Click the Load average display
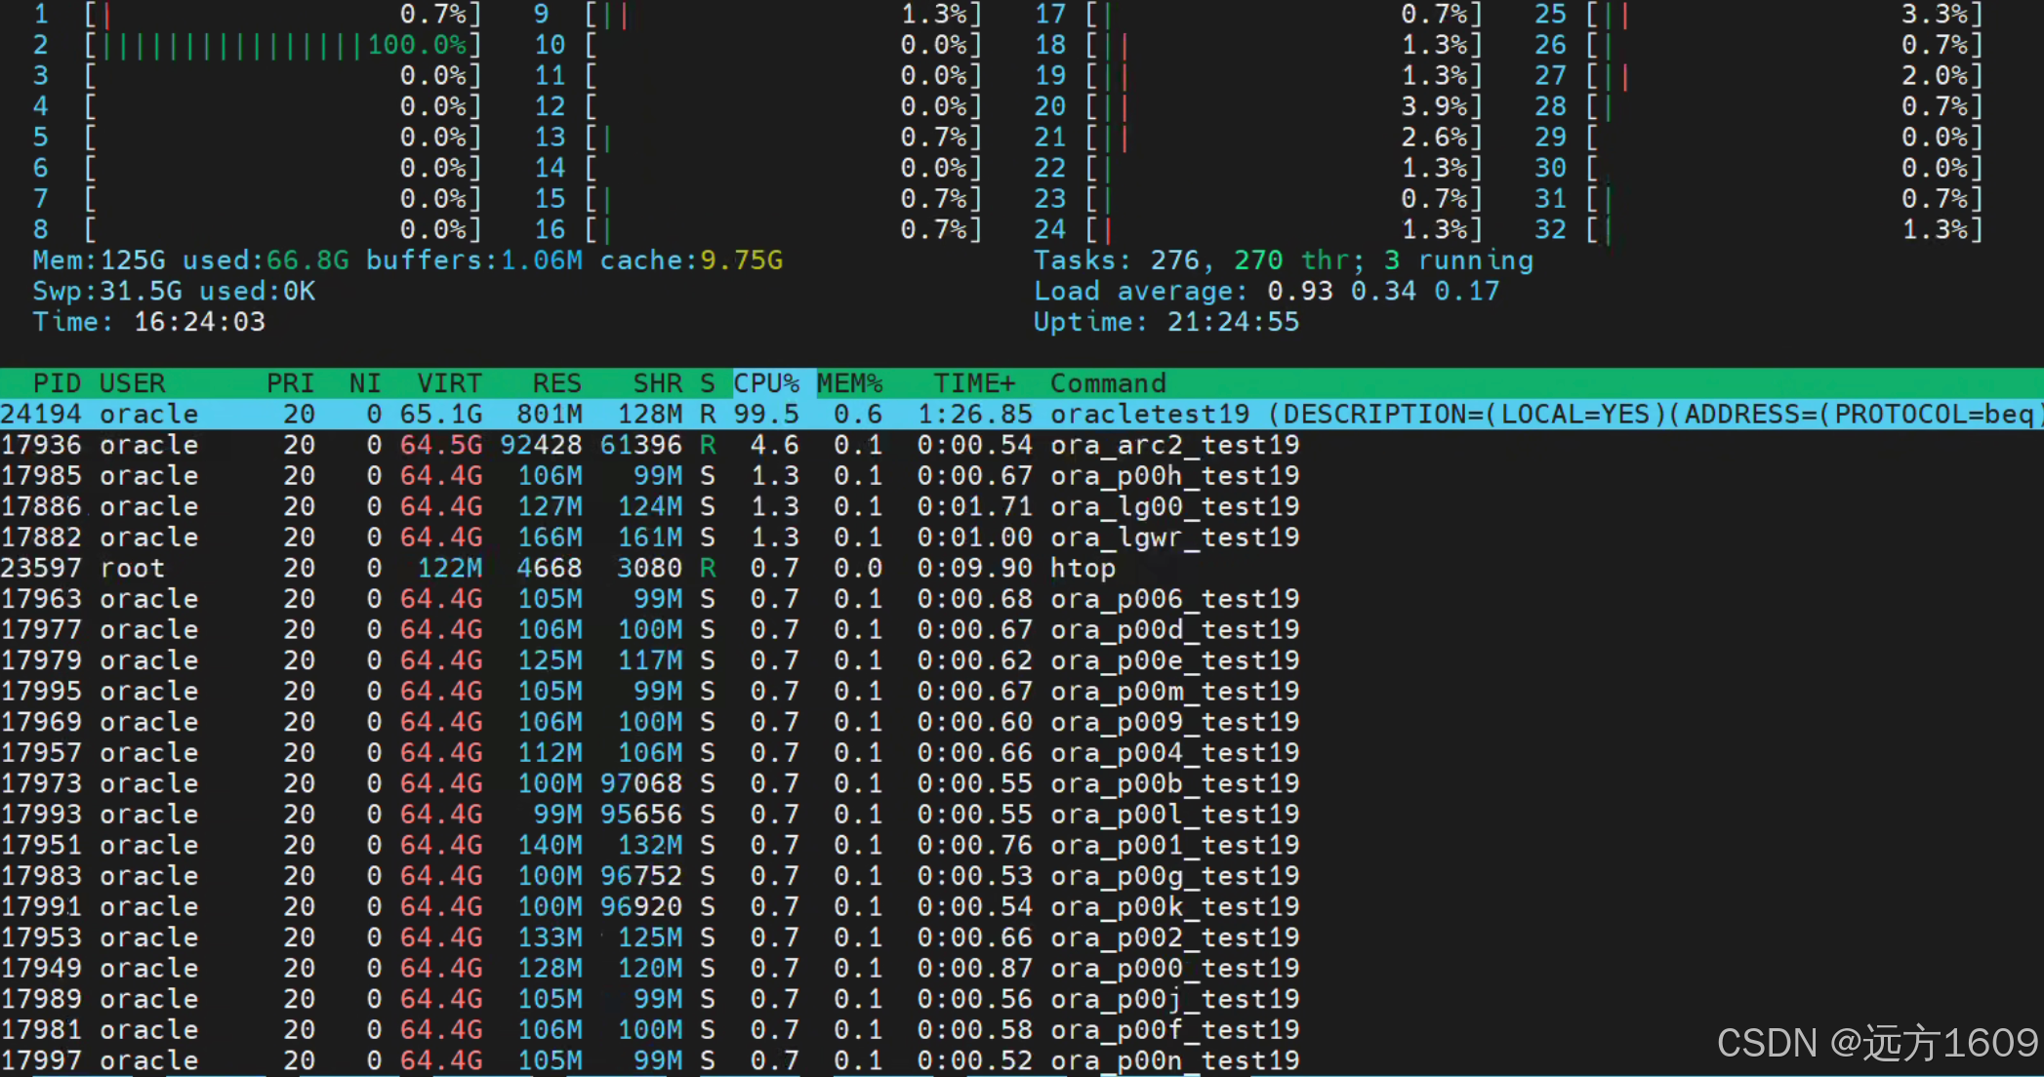2044x1077 pixels. (x=1266, y=292)
